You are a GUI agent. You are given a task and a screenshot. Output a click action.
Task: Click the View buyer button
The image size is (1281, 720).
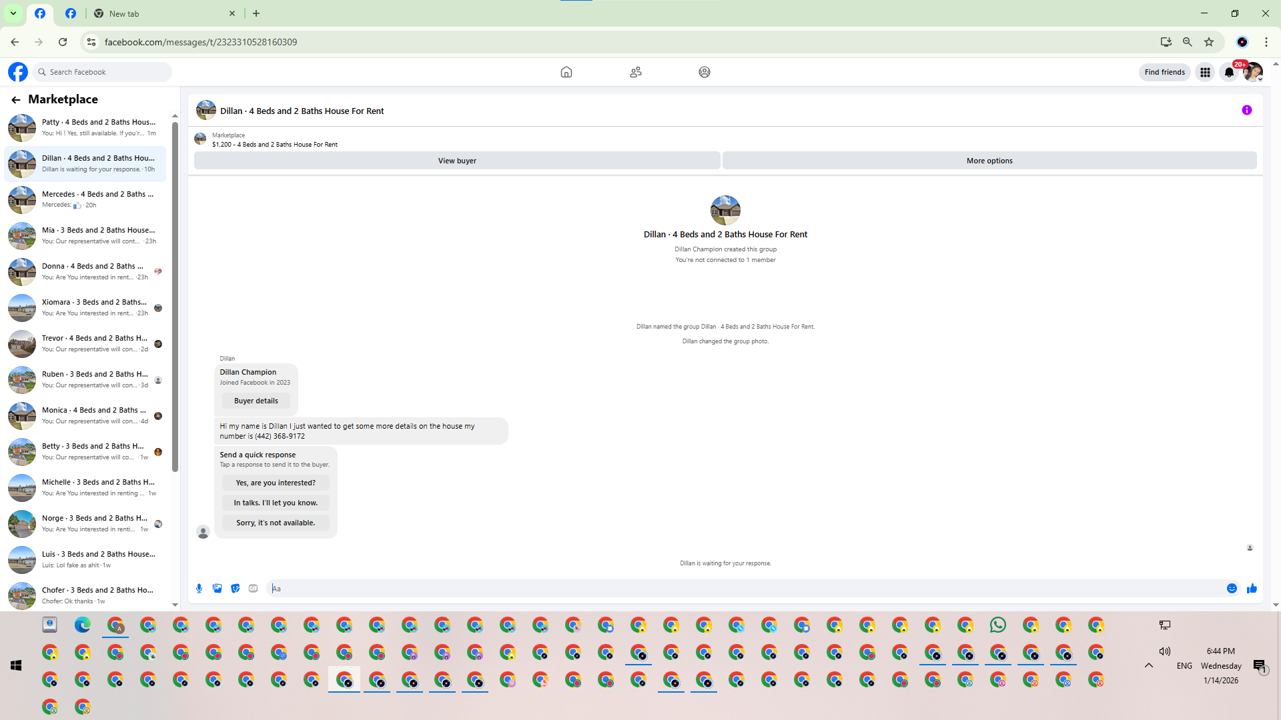pos(457,161)
